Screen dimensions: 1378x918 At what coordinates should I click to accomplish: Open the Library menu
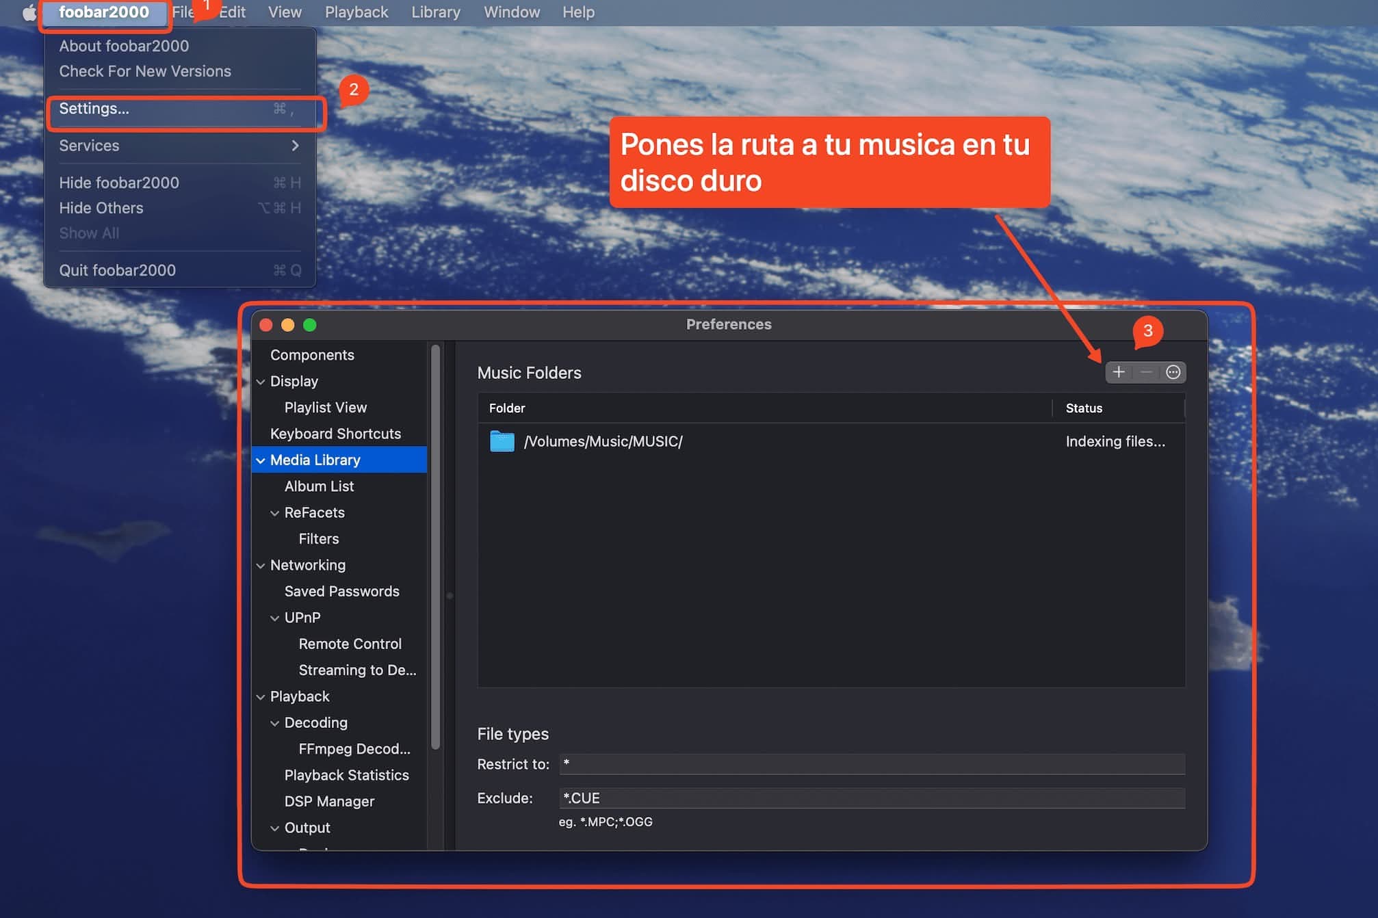[x=436, y=12]
